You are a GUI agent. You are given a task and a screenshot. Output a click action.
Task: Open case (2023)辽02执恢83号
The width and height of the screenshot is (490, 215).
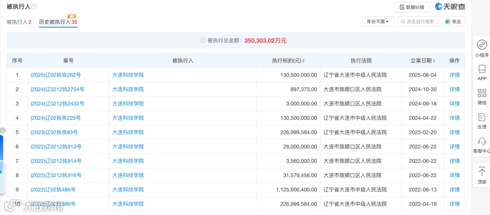click(x=54, y=132)
